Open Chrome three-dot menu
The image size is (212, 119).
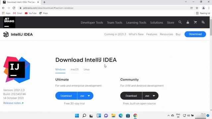(x=209, y=8)
